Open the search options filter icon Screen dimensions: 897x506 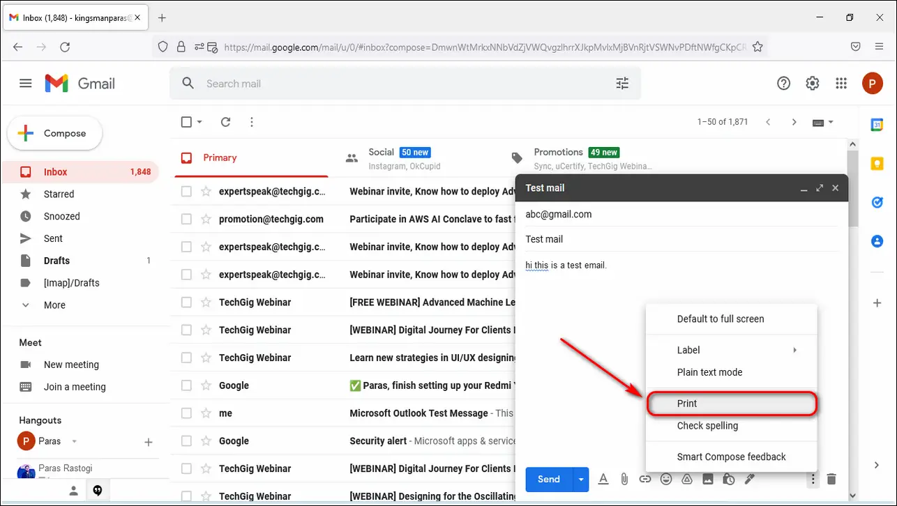622,84
